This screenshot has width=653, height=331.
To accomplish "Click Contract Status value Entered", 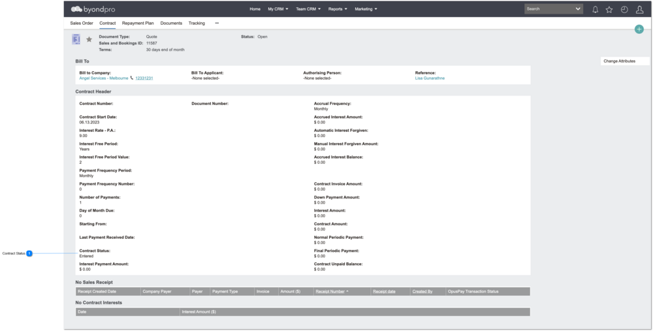I will 86,256.
